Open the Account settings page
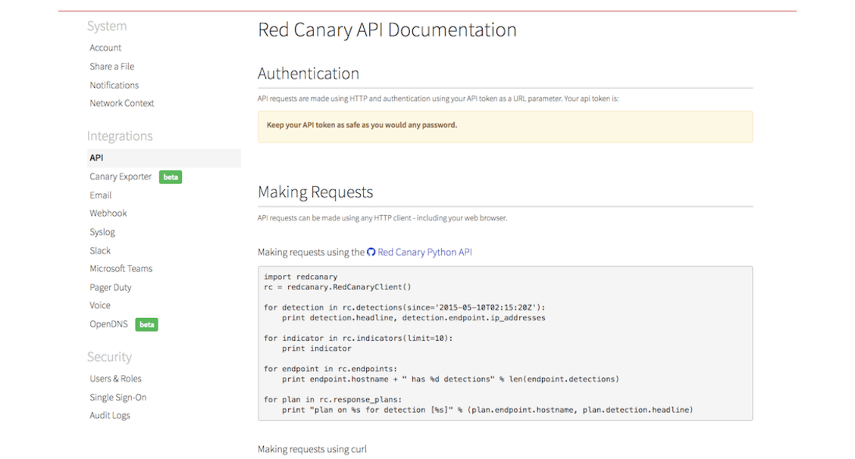Viewport: 855px width, 459px height. click(105, 48)
